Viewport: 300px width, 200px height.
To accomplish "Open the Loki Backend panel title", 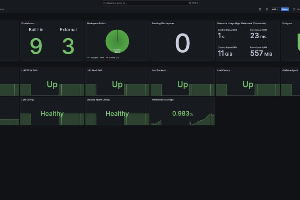I will [x=159, y=70].
